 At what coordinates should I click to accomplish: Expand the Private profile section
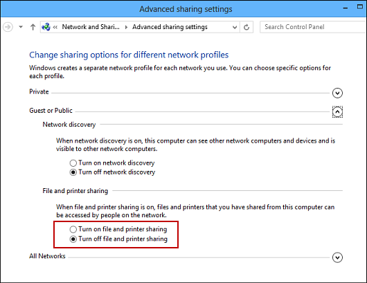[x=337, y=93]
